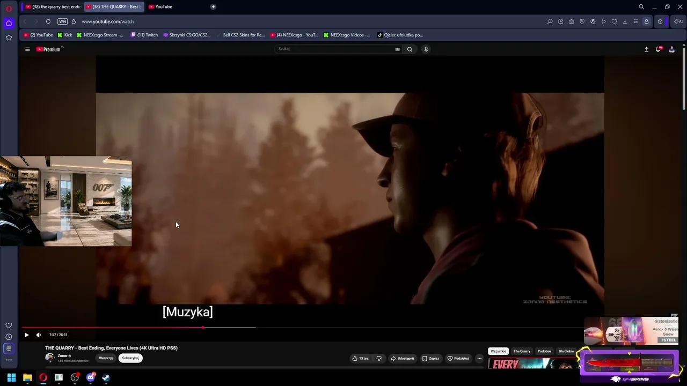
Task: Open the Zanar channel name link
Action: pyautogui.click(x=63, y=356)
